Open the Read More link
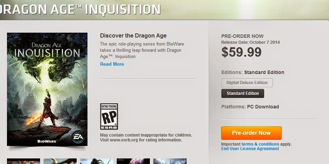Viewport: 329px width, 164px height. click(112, 64)
